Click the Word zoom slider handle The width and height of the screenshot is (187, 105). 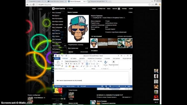click(119, 86)
